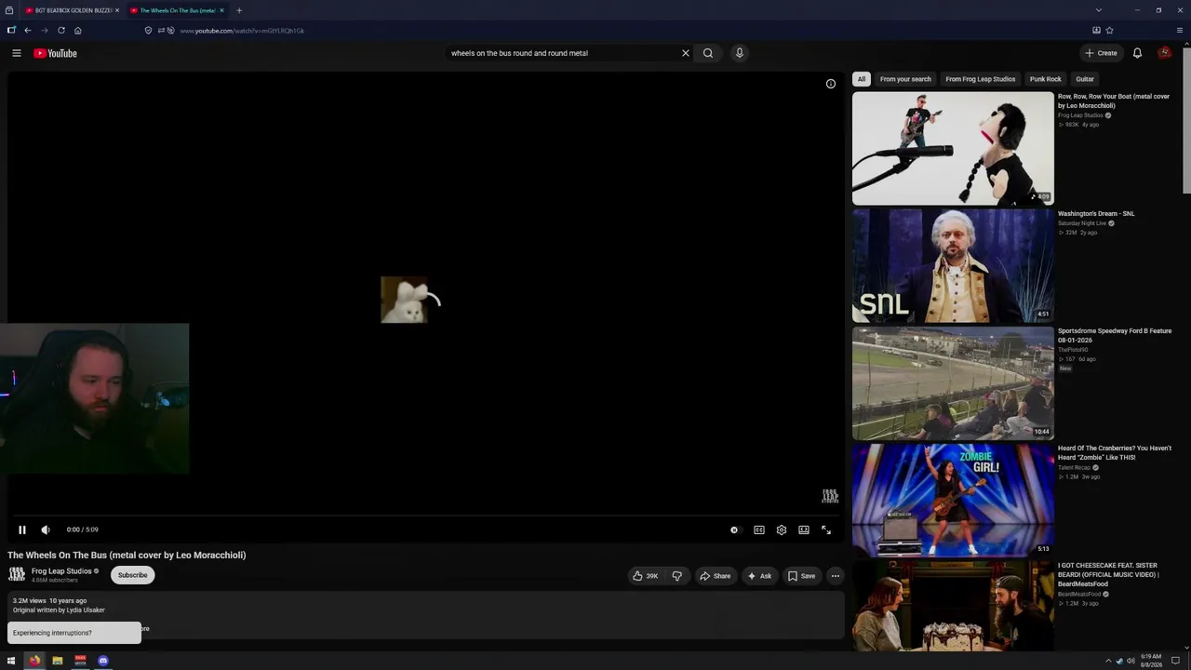Switch to theater mode

[804, 529]
